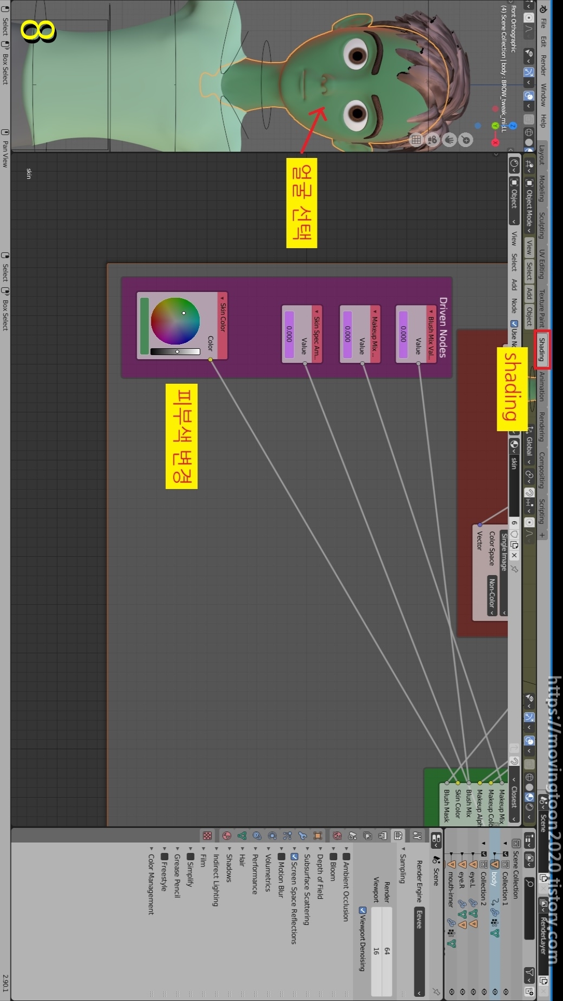563x1001 pixels.
Task: Open the Object Data mesh properties tab icon
Action: (242, 836)
